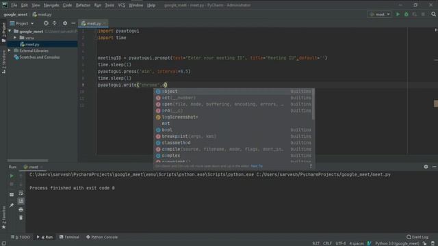Viewport: 438px width, 246px height.
Task: Expand External Libraries node
Action: pyautogui.click(x=10, y=51)
